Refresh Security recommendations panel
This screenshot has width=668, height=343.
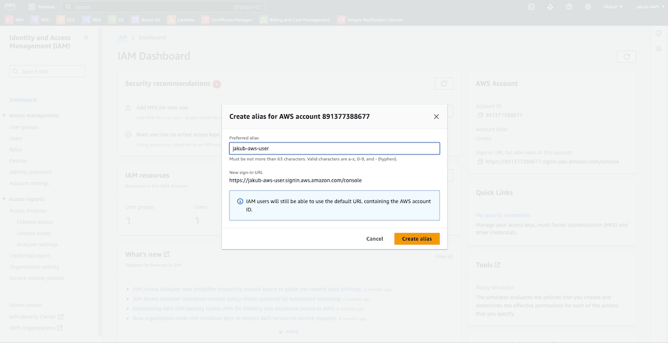click(x=443, y=83)
